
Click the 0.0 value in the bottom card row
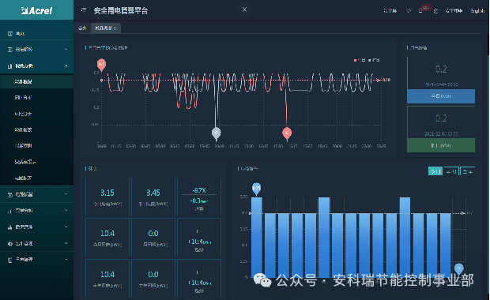[x=153, y=275]
